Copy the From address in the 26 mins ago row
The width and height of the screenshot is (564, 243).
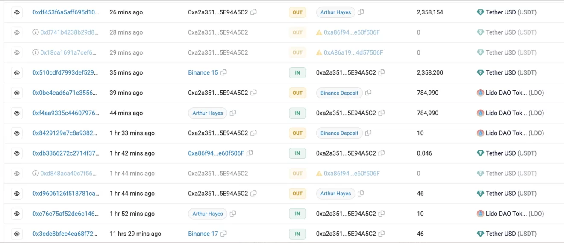pos(253,12)
